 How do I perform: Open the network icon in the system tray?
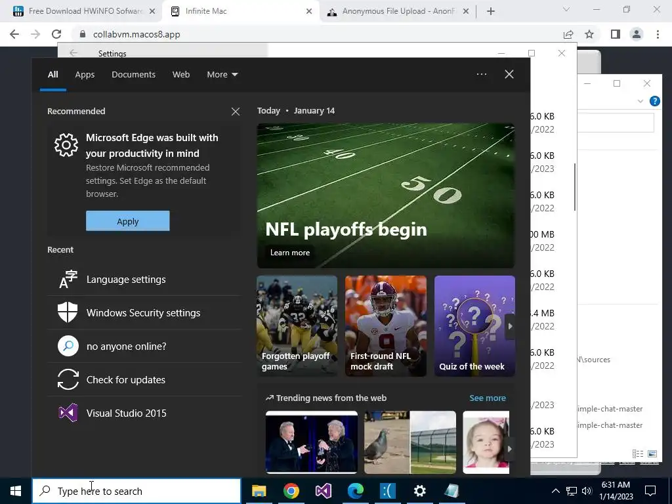pyautogui.click(x=572, y=491)
